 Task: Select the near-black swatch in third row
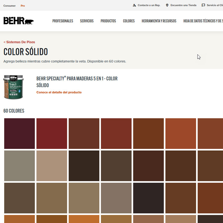(149, 198)
